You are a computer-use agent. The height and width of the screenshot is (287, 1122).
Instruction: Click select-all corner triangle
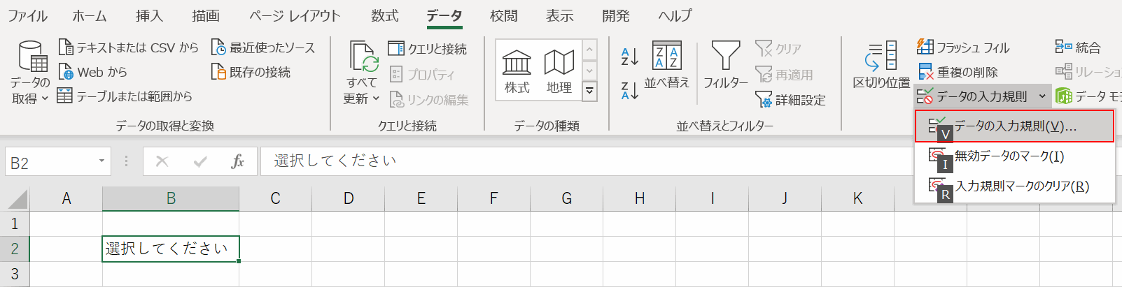click(x=17, y=200)
